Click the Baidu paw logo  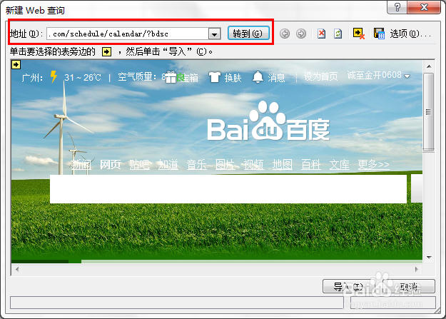(268, 121)
